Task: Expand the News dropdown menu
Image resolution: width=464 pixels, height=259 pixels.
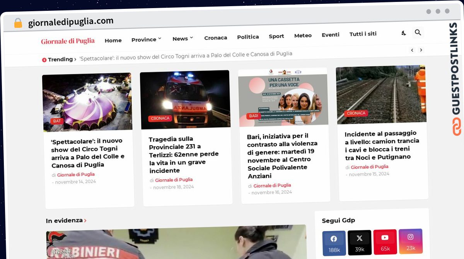Action: tap(183, 38)
